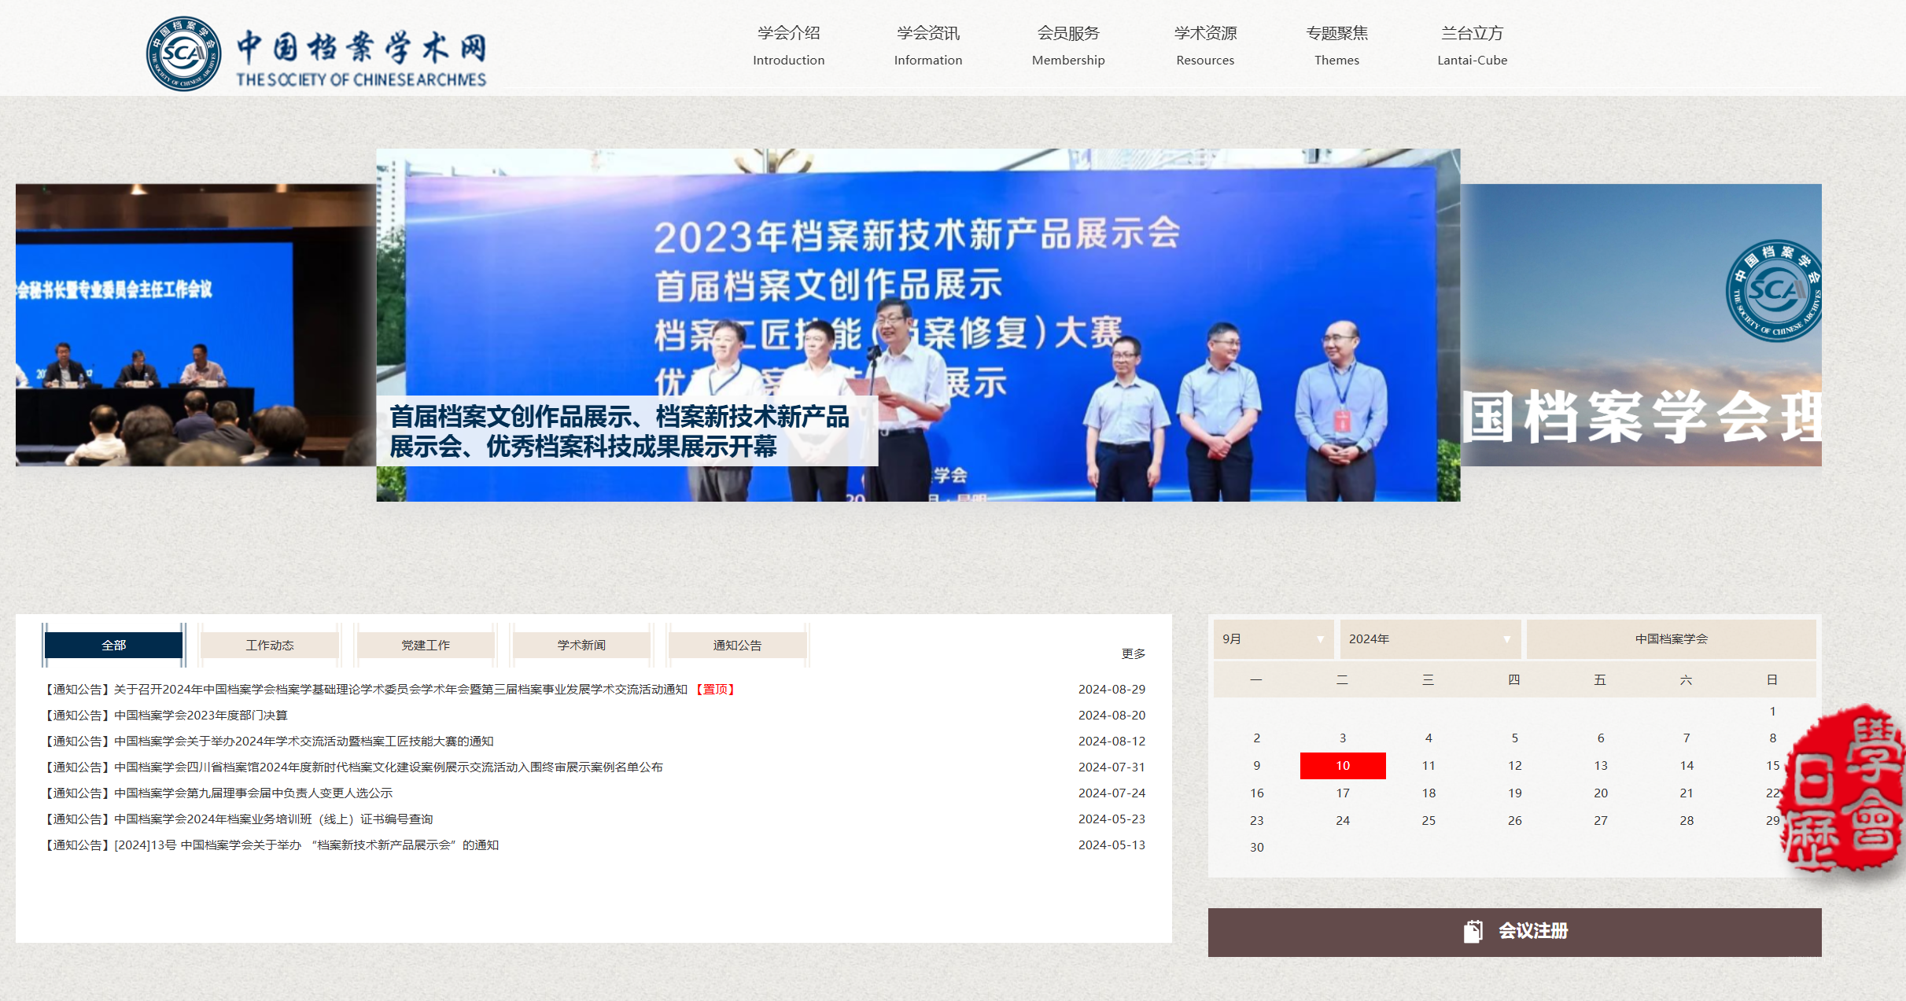Select date 13 in the calendar
The image size is (1906, 1001).
1600,765
